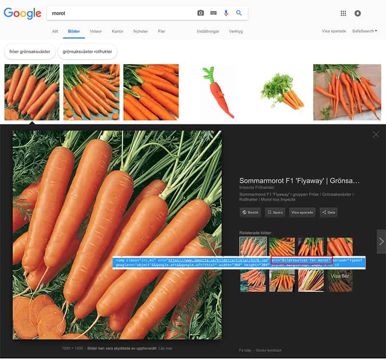Screen dimensions: 386x361
Task: Open Verktyg search tools
Action: [236, 31]
